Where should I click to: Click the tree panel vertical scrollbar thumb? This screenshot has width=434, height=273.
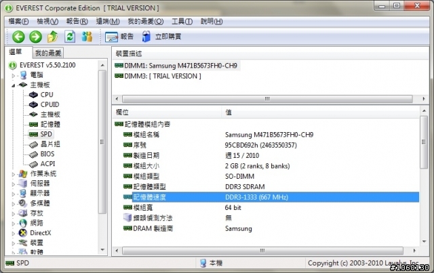tap(102, 142)
